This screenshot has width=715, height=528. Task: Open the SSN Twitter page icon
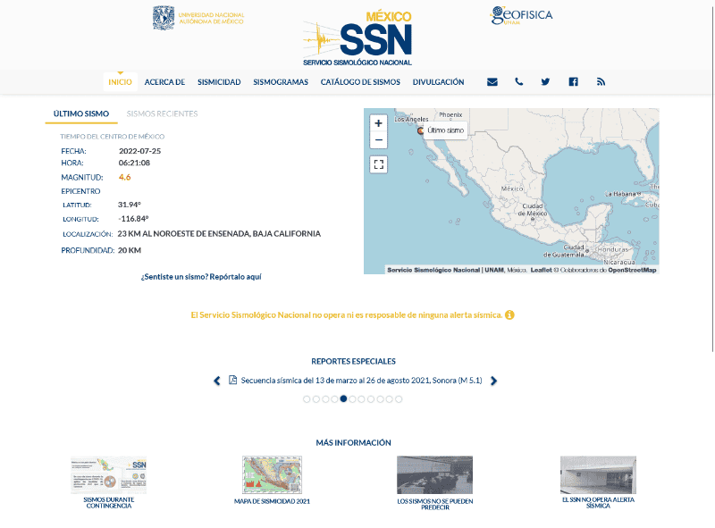coord(545,82)
